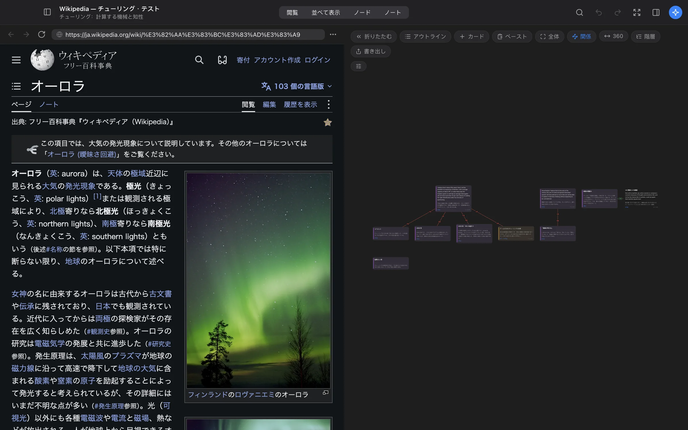Expand the 103 個の言語版 language dropdown
688x430 pixels.
297,86
